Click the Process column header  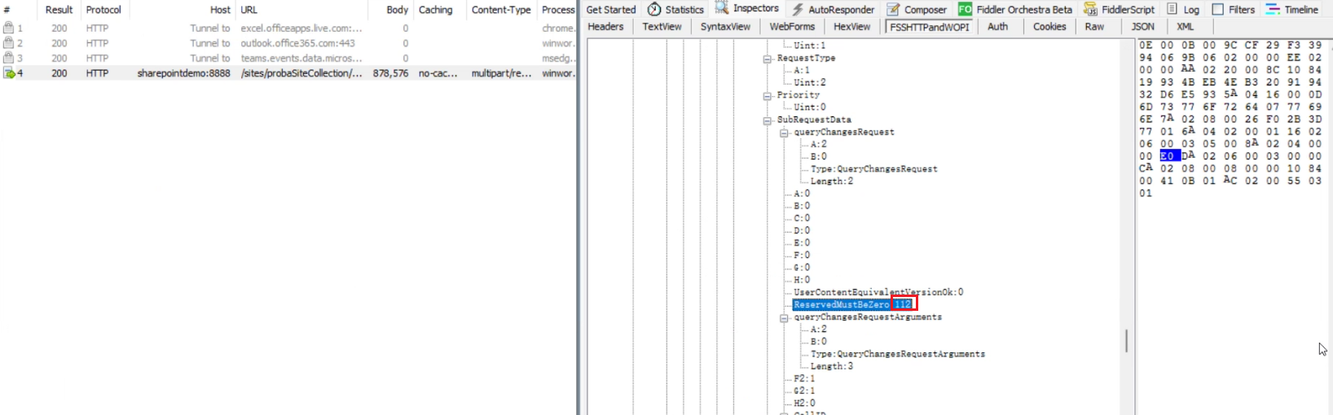click(x=557, y=10)
